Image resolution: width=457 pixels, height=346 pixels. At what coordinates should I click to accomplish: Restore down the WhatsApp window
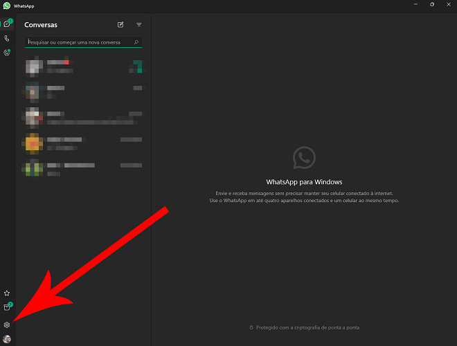(x=432, y=4)
